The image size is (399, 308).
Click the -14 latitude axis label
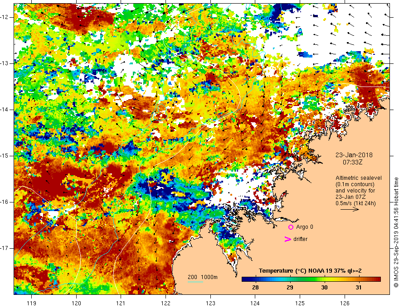click(x=5, y=110)
